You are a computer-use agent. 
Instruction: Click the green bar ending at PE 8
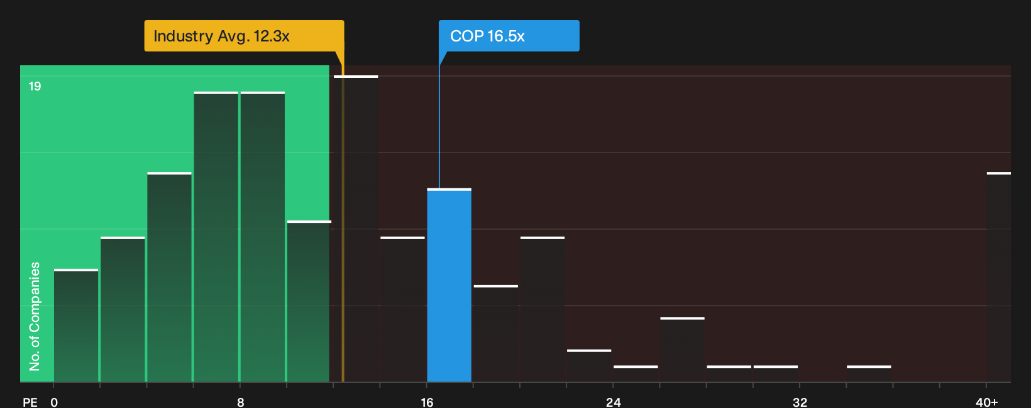tap(216, 237)
